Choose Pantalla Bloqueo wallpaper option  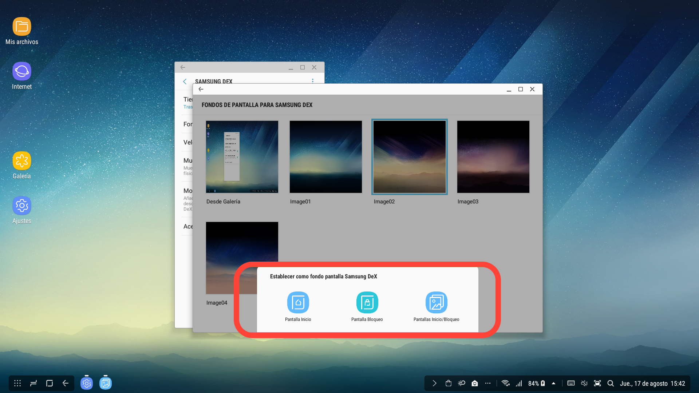pos(367,306)
